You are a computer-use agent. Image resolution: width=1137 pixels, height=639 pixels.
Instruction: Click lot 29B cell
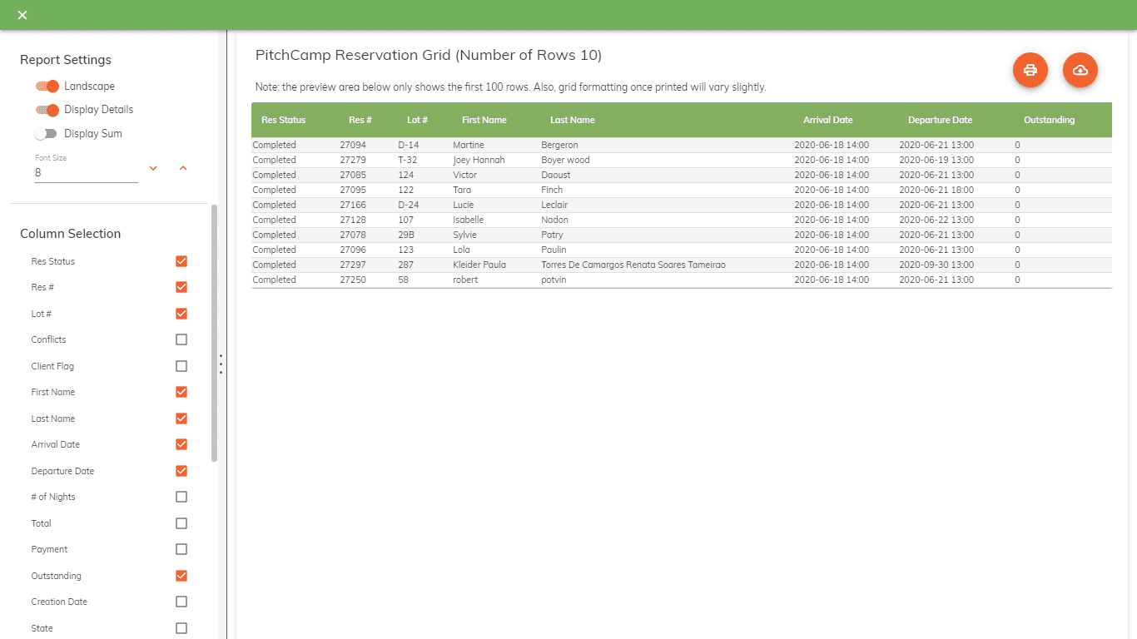pos(406,235)
